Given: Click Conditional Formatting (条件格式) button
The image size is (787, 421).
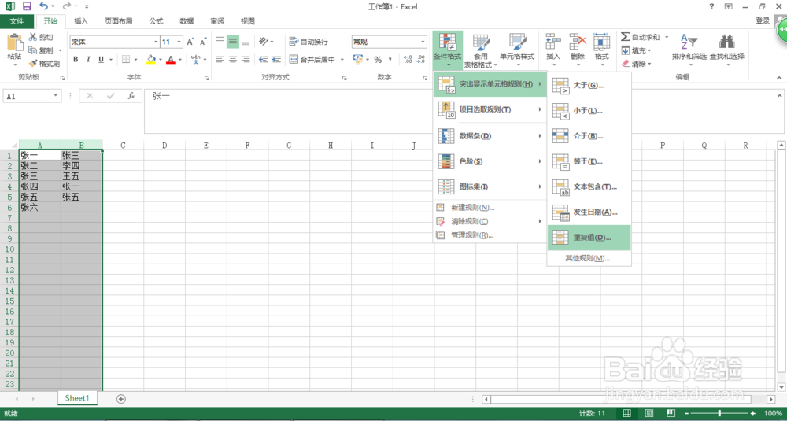Looking at the screenshot, I should (x=447, y=50).
